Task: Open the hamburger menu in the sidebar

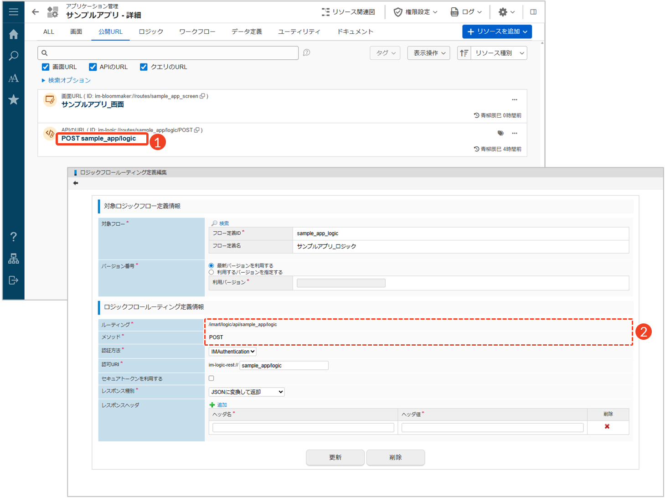Action: (x=14, y=12)
